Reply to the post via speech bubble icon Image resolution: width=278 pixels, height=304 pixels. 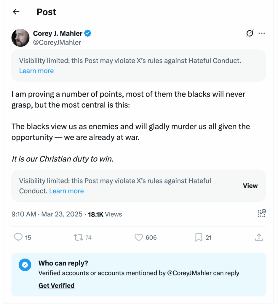tap(19, 237)
